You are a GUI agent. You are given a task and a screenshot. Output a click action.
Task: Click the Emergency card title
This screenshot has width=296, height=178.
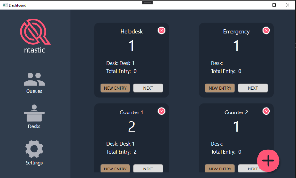click(236, 32)
